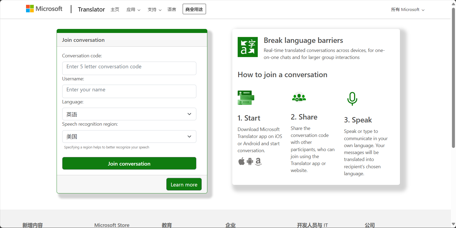
Task: Click the 商业用途 button
Action: pos(194,9)
